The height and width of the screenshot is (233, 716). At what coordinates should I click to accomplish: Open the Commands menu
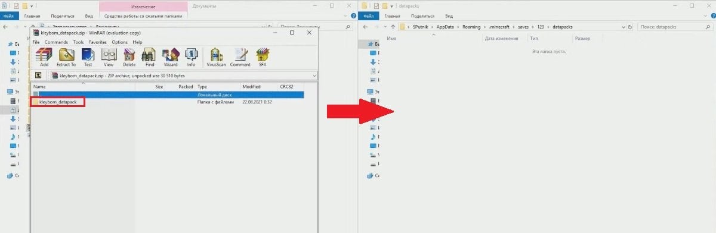click(x=56, y=42)
